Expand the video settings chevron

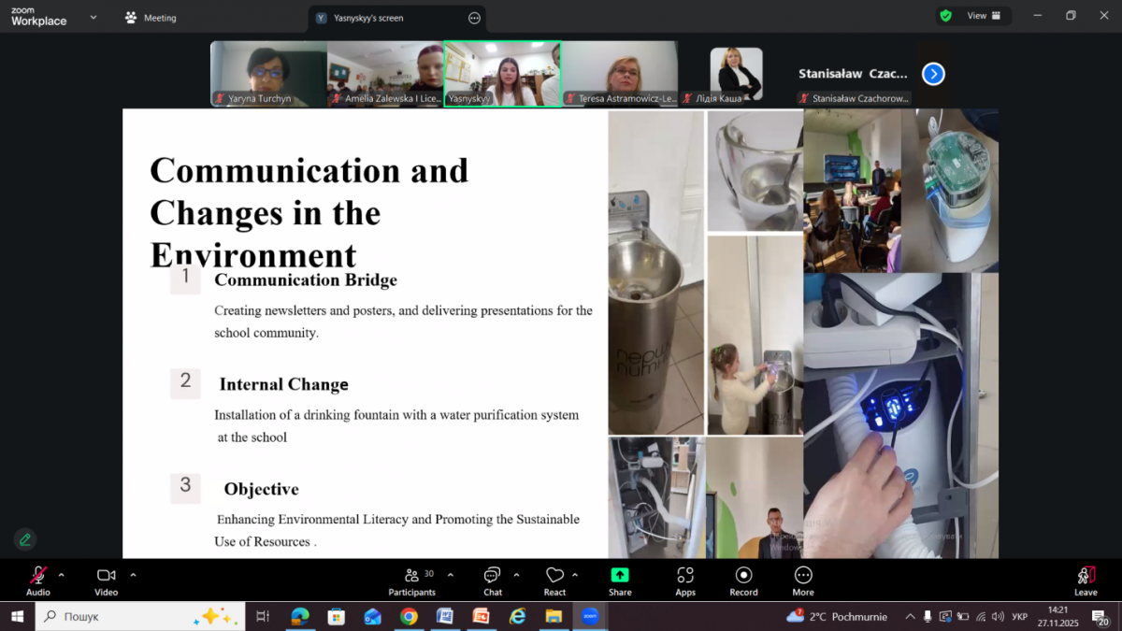point(133,575)
